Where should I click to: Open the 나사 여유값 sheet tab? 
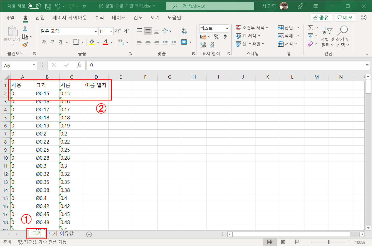pos(62,234)
